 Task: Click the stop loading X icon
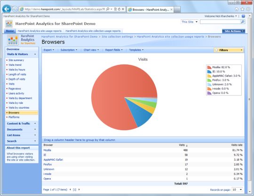123,9
